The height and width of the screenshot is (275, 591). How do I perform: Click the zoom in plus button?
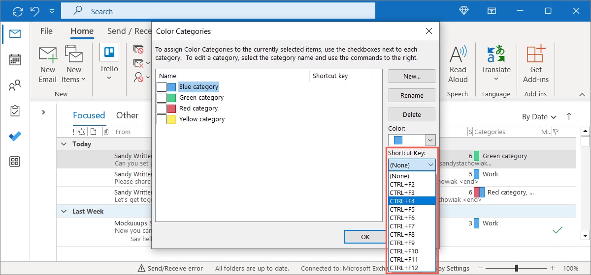pos(552,268)
